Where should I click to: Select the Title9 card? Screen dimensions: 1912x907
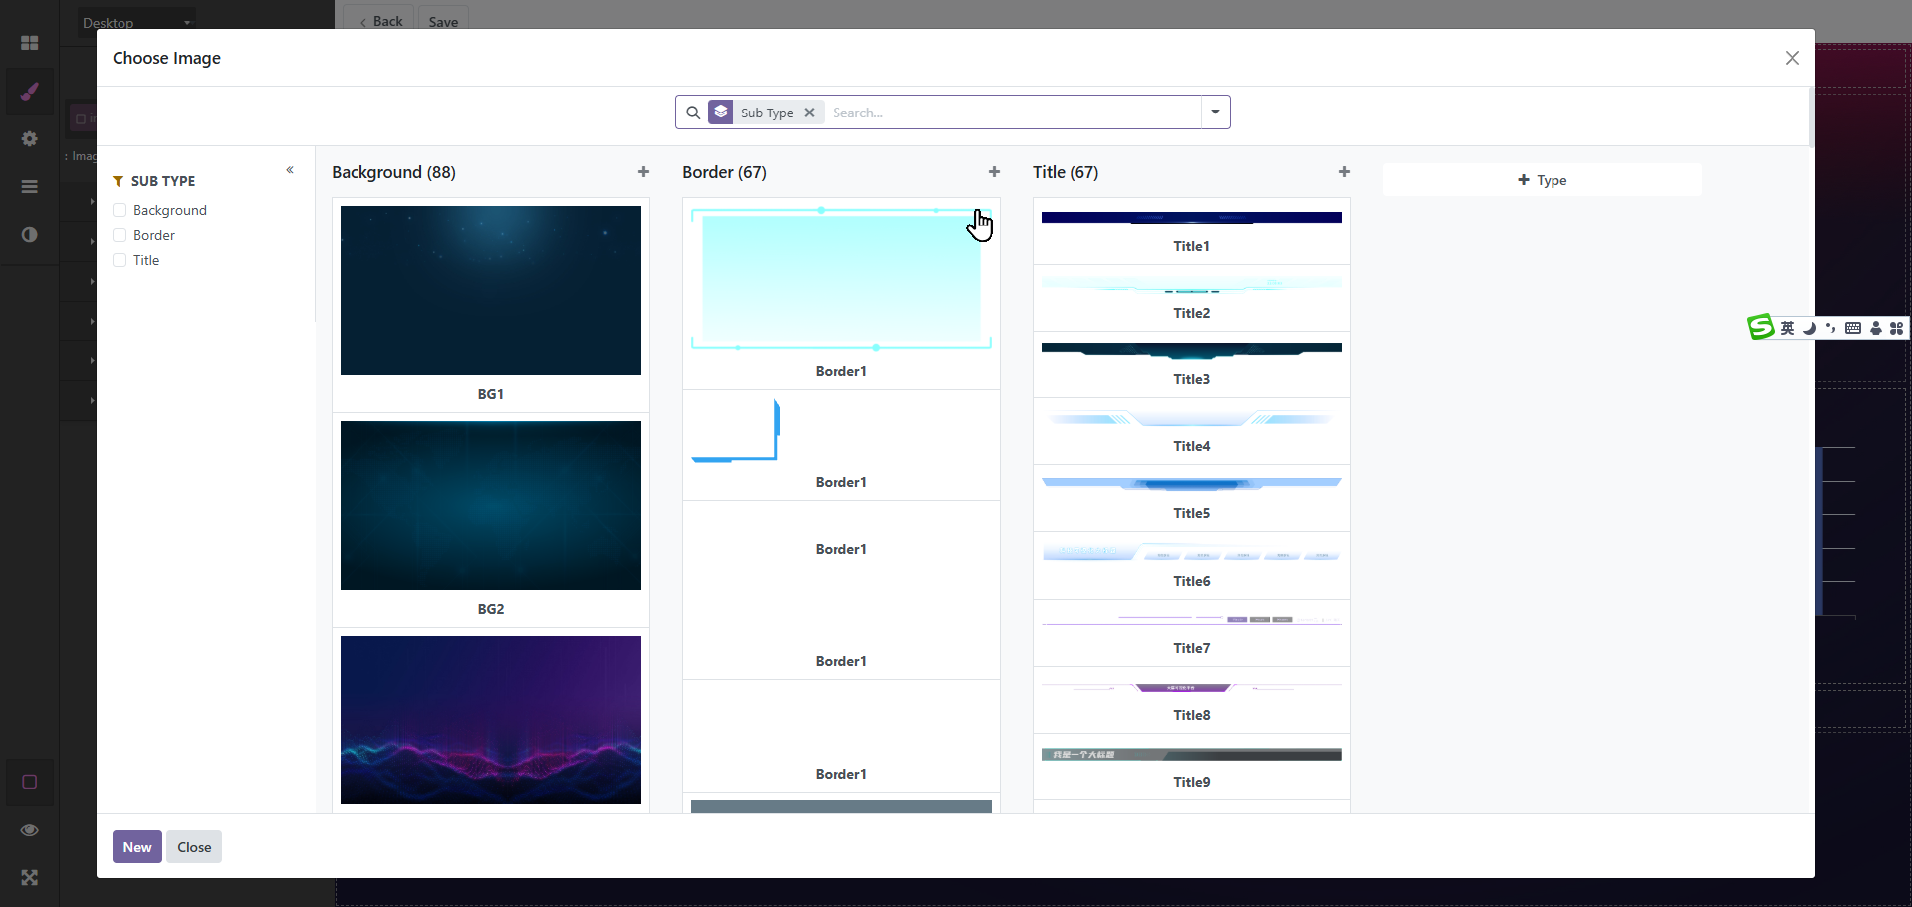pos(1192,767)
